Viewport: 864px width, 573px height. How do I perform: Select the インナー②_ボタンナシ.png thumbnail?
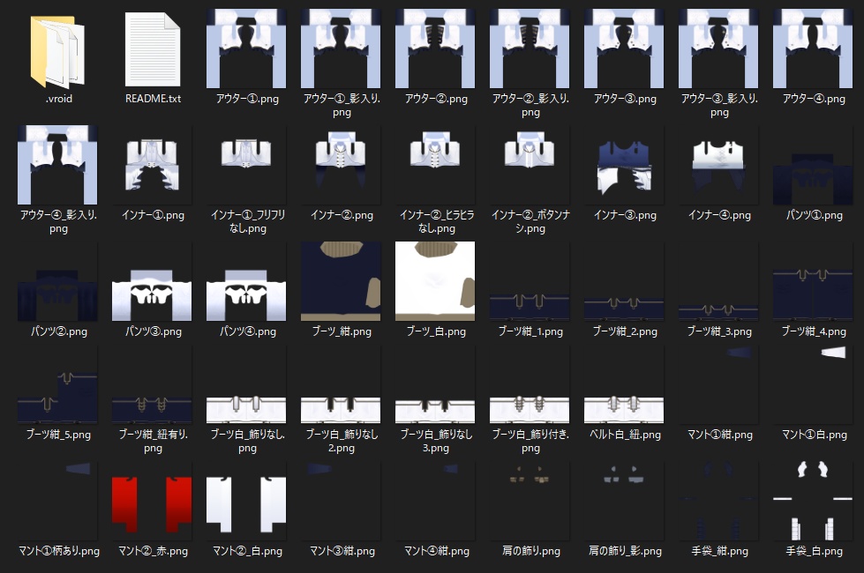click(530, 165)
